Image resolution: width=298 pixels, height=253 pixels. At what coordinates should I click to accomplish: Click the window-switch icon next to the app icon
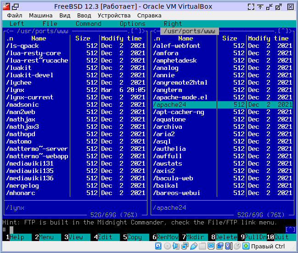pos(16,7)
